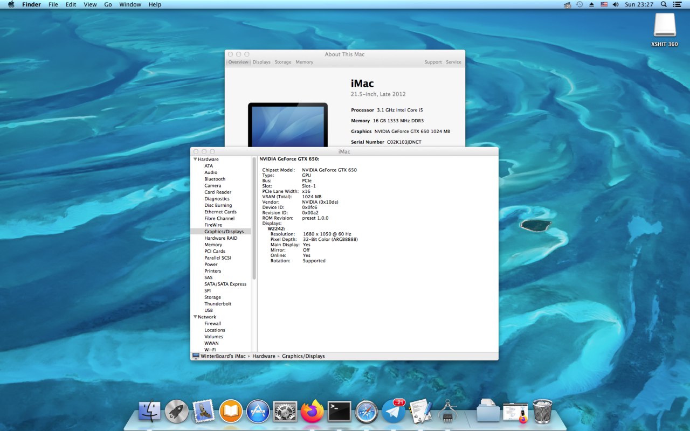Open the File menu
Image resolution: width=690 pixels, height=431 pixels.
(53, 4)
